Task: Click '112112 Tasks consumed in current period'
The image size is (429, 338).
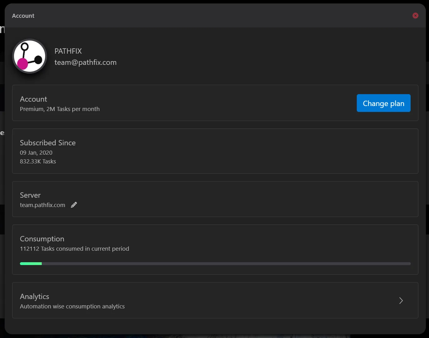Action: [74, 249]
